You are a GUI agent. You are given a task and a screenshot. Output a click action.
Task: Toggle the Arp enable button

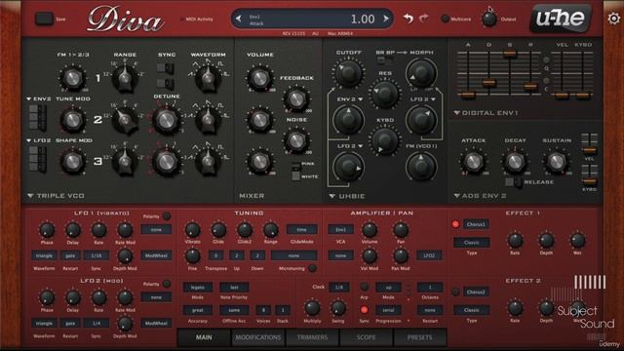pos(364,287)
